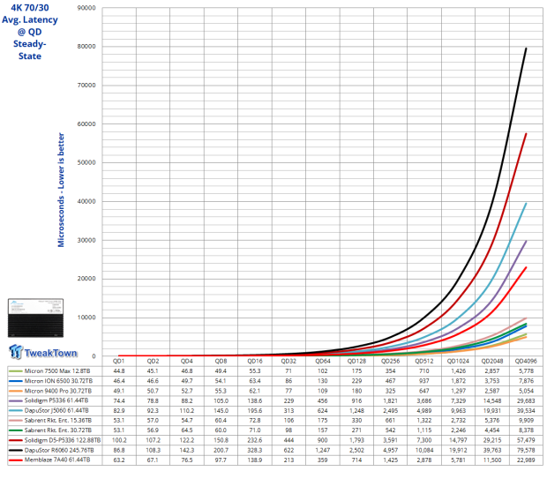Click the DapuStor R6060 245.76TB legend label
The image size is (547, 501).
tap(59, 450)
